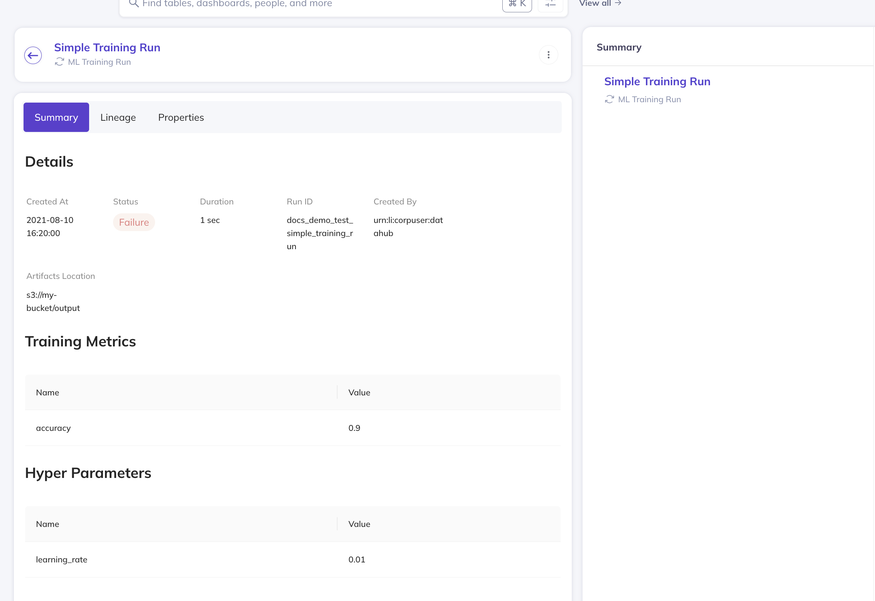875x601 pixels.
Task: Click the View all arrow link
Action: (x=600, y=3)
